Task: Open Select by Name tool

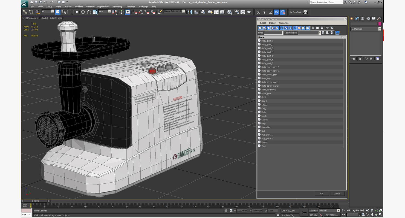Action: tap(64, 12)
